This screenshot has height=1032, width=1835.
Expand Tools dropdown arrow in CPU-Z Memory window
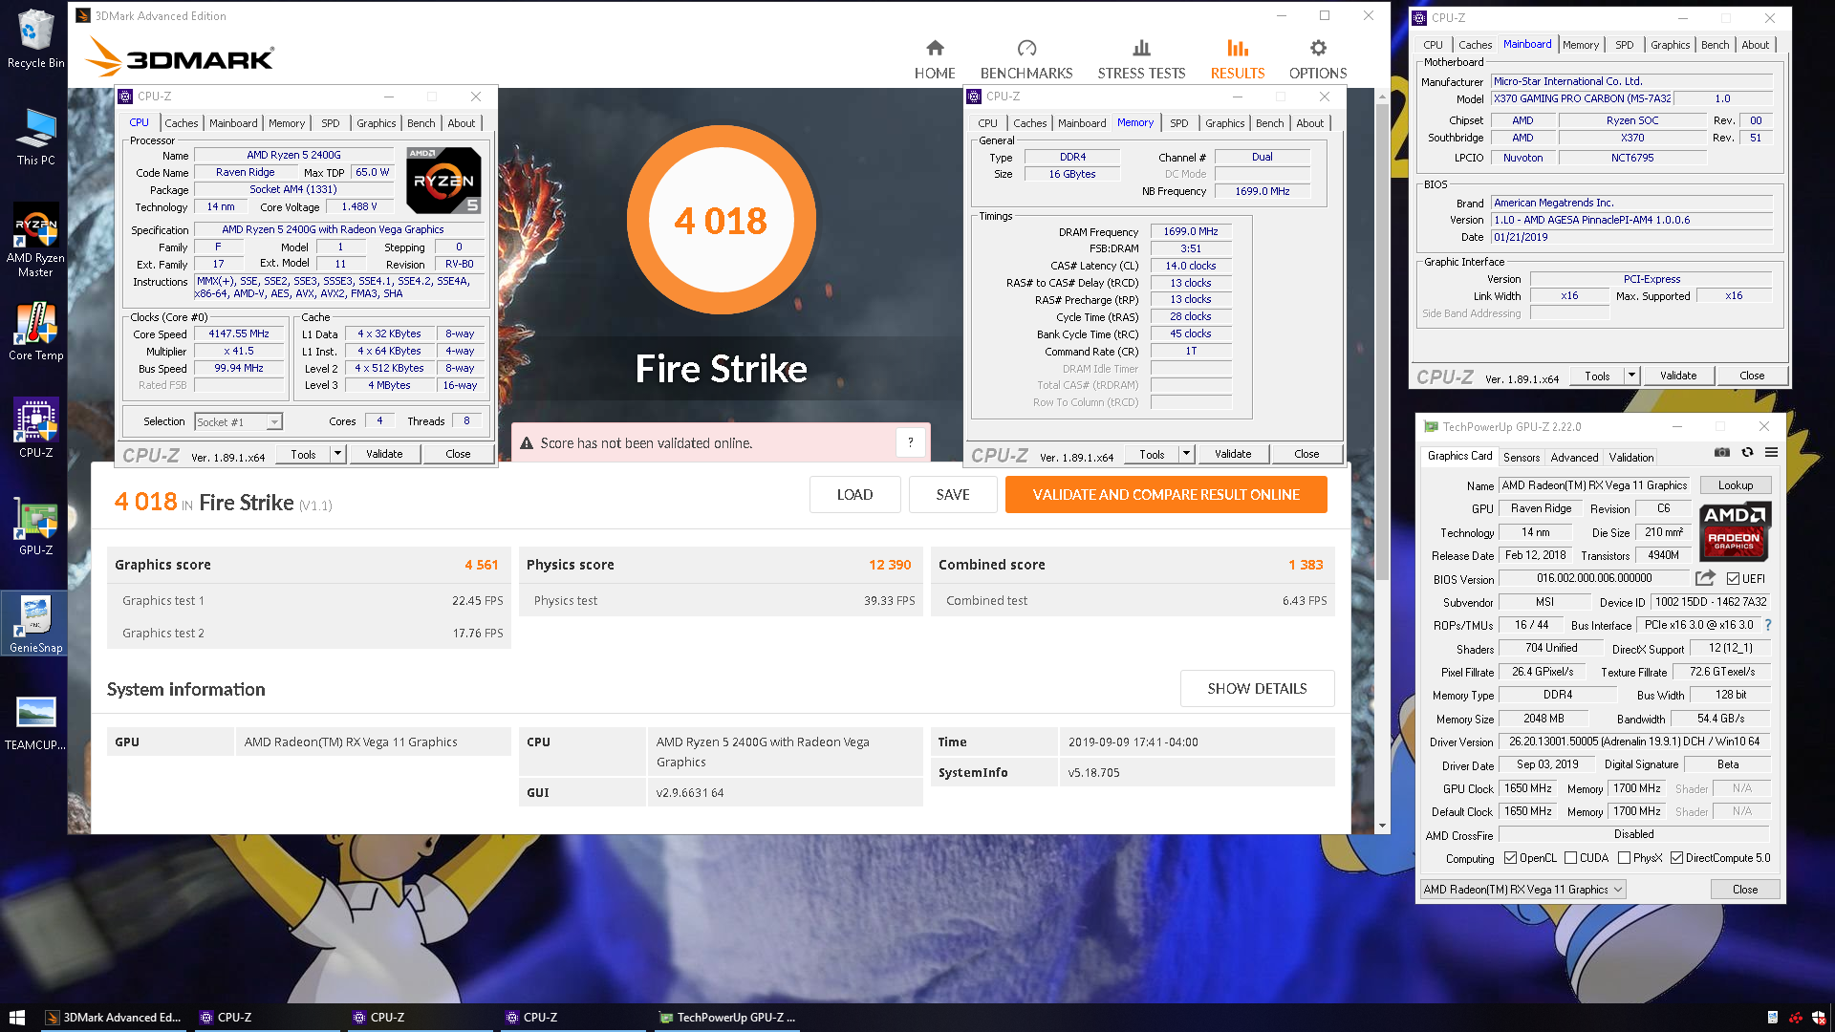coord(1186,454)
